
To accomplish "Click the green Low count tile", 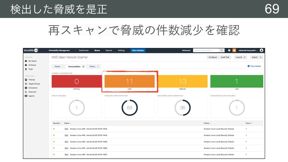I will click(x=237, y=81).
